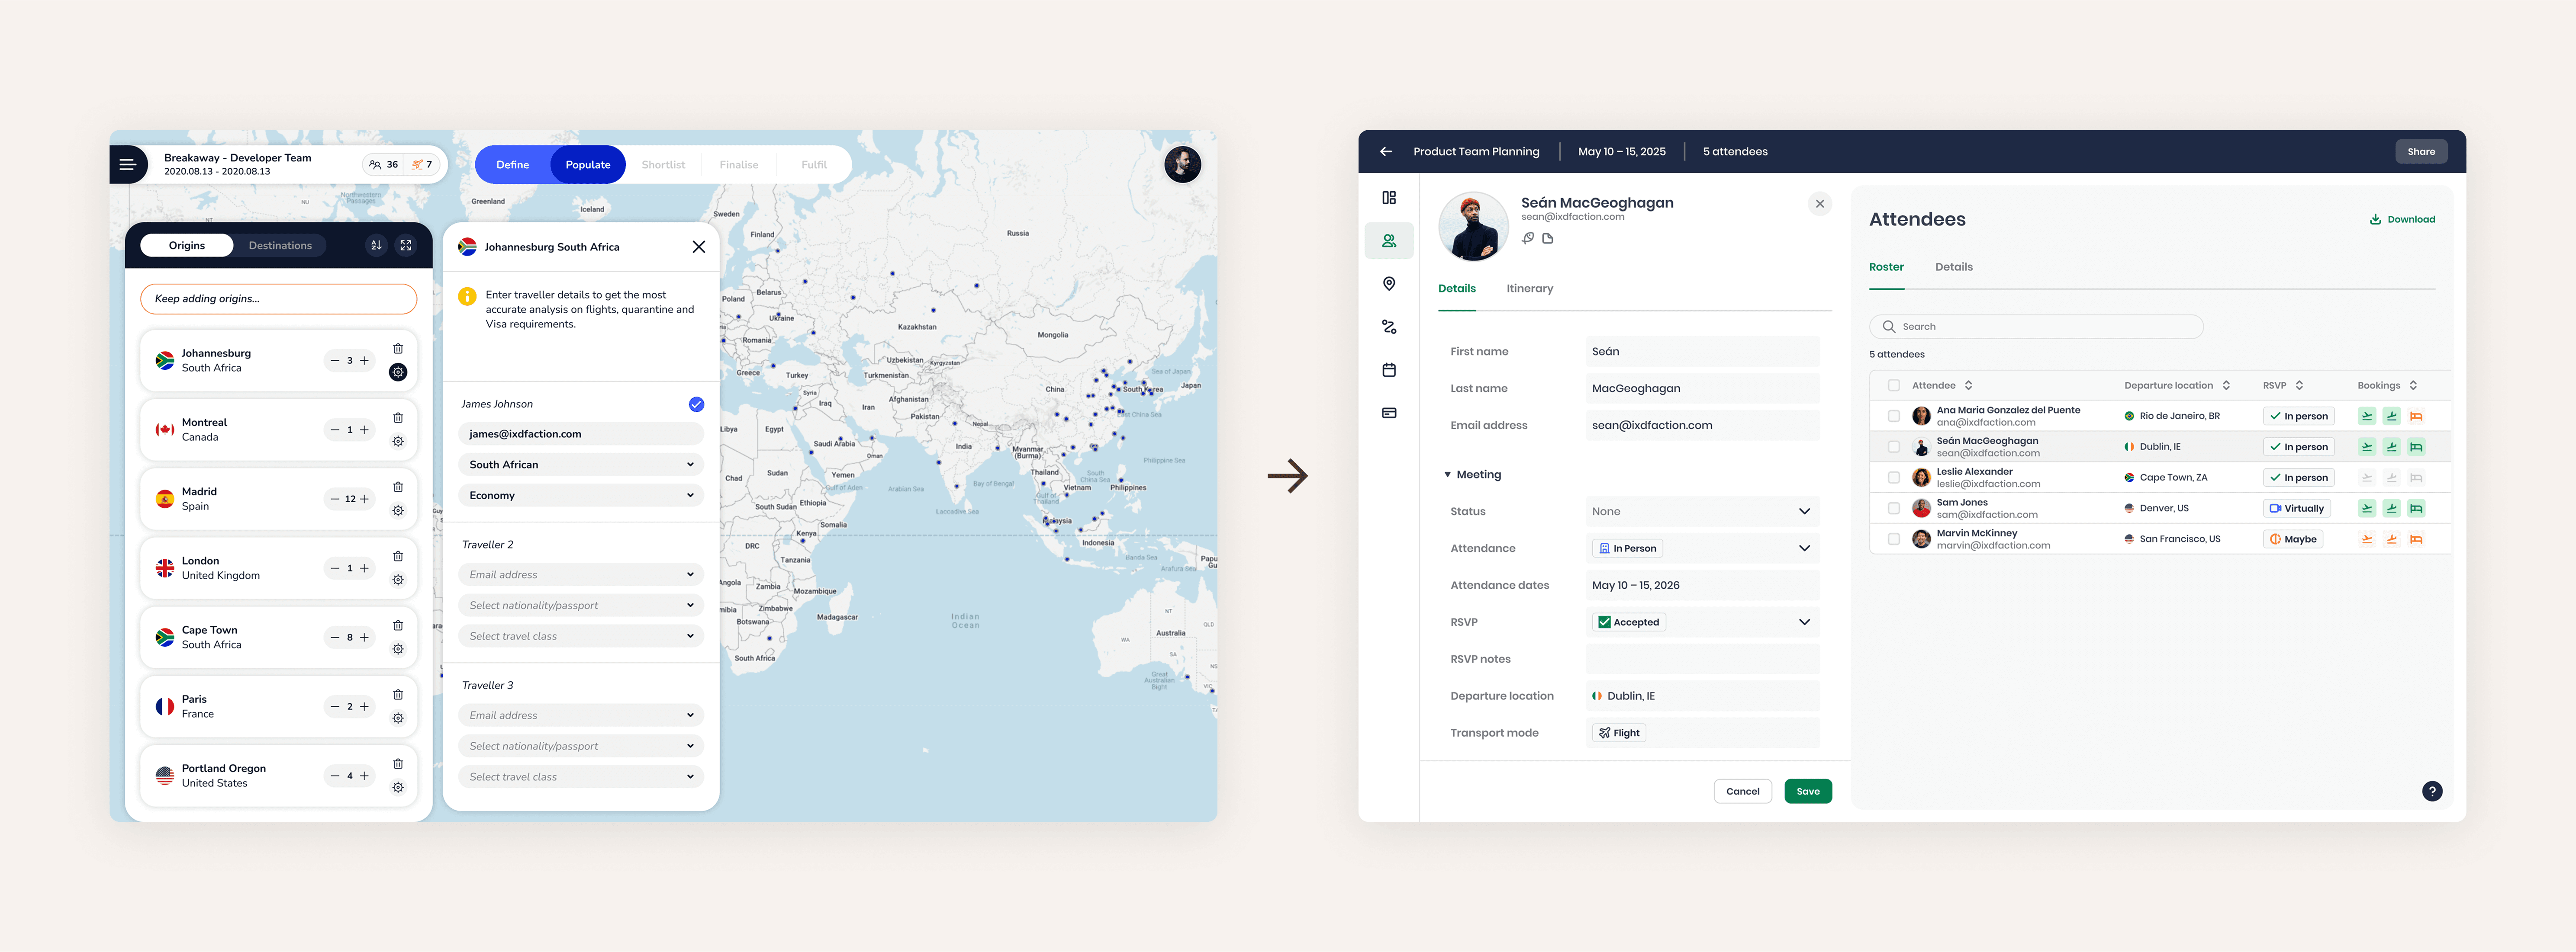Click the sort origins icon
The image size is (2576, 952).
point(376,246)
